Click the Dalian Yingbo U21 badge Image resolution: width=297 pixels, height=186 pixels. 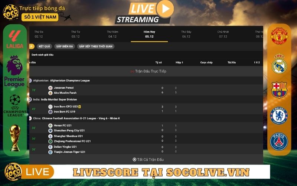pyautogui.click(x=50, y=147)
